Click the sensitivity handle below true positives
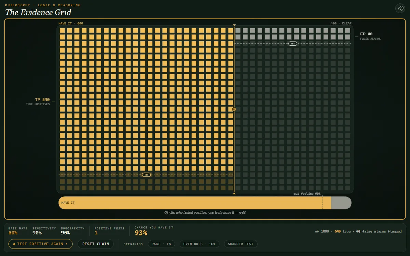The image size is (410, 256). pos(146,175)
